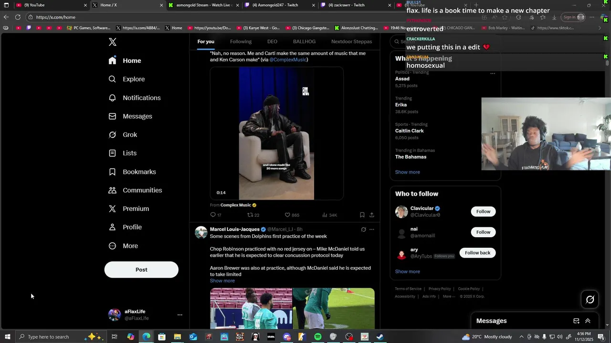
Task: Show hidden system tray icons
Action: click(x=521, y=337)
